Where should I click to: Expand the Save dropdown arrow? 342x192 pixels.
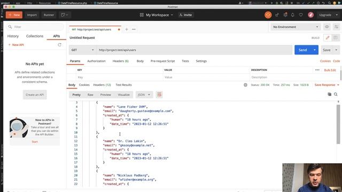click(x=336, y=50)
